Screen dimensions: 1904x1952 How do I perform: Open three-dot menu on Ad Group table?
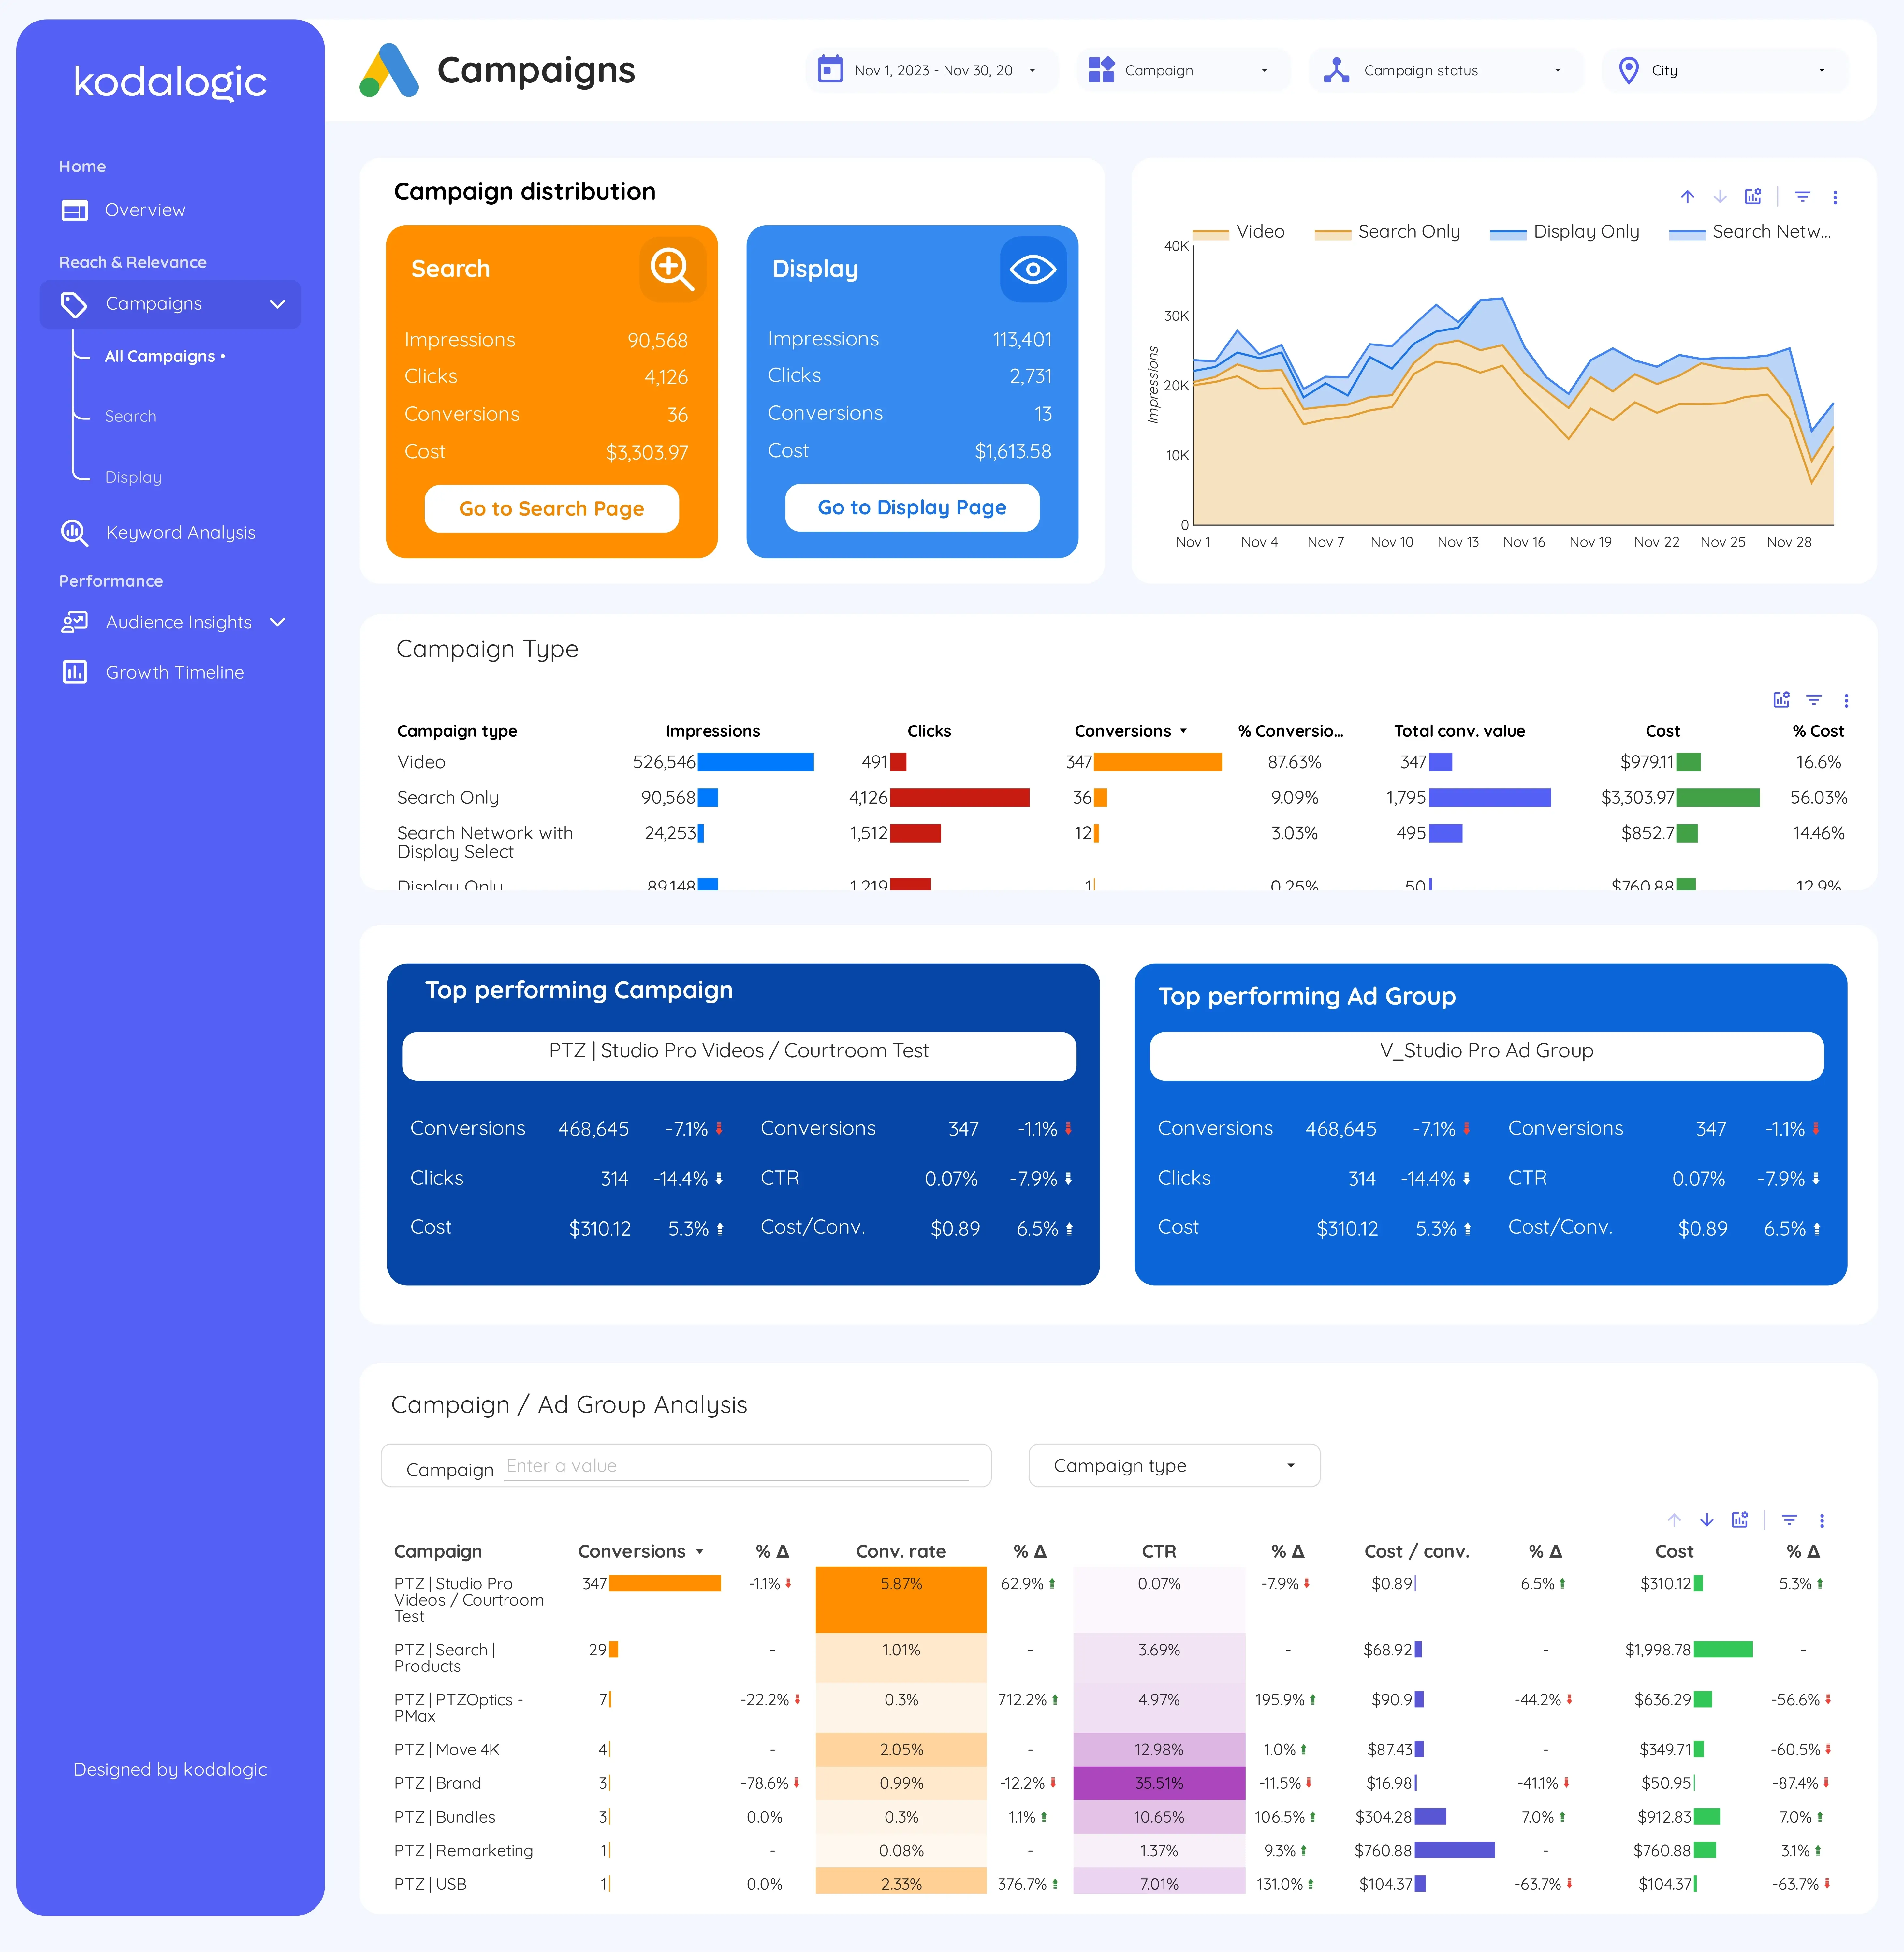click(1822, 1520)
